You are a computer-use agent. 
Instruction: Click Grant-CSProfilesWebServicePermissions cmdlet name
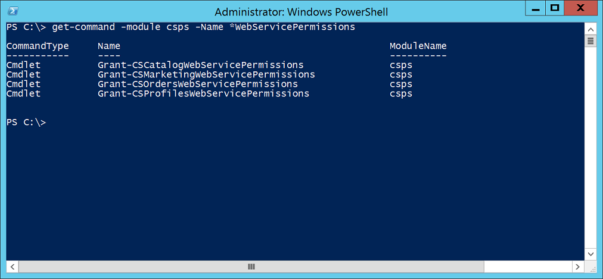pos(203,93)
